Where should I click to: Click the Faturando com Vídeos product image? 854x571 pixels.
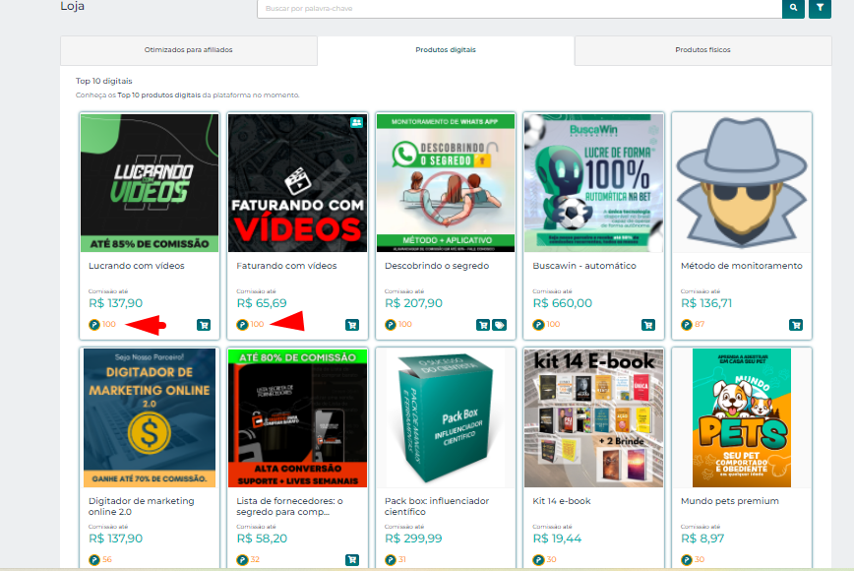click(297, 183)
